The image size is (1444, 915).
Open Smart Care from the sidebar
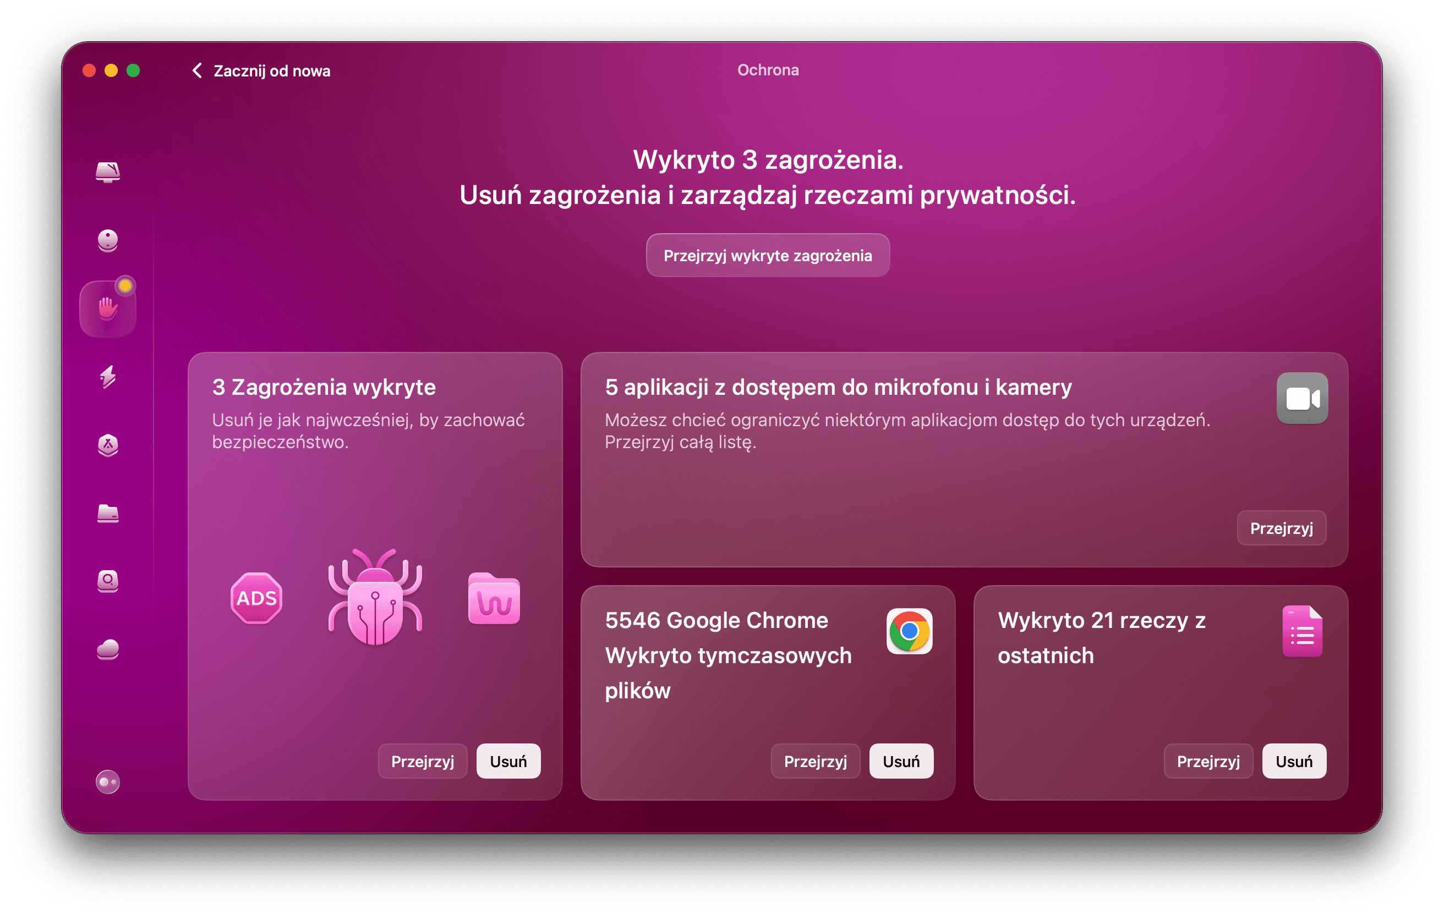pyautogui.click(x=108, y=172)
